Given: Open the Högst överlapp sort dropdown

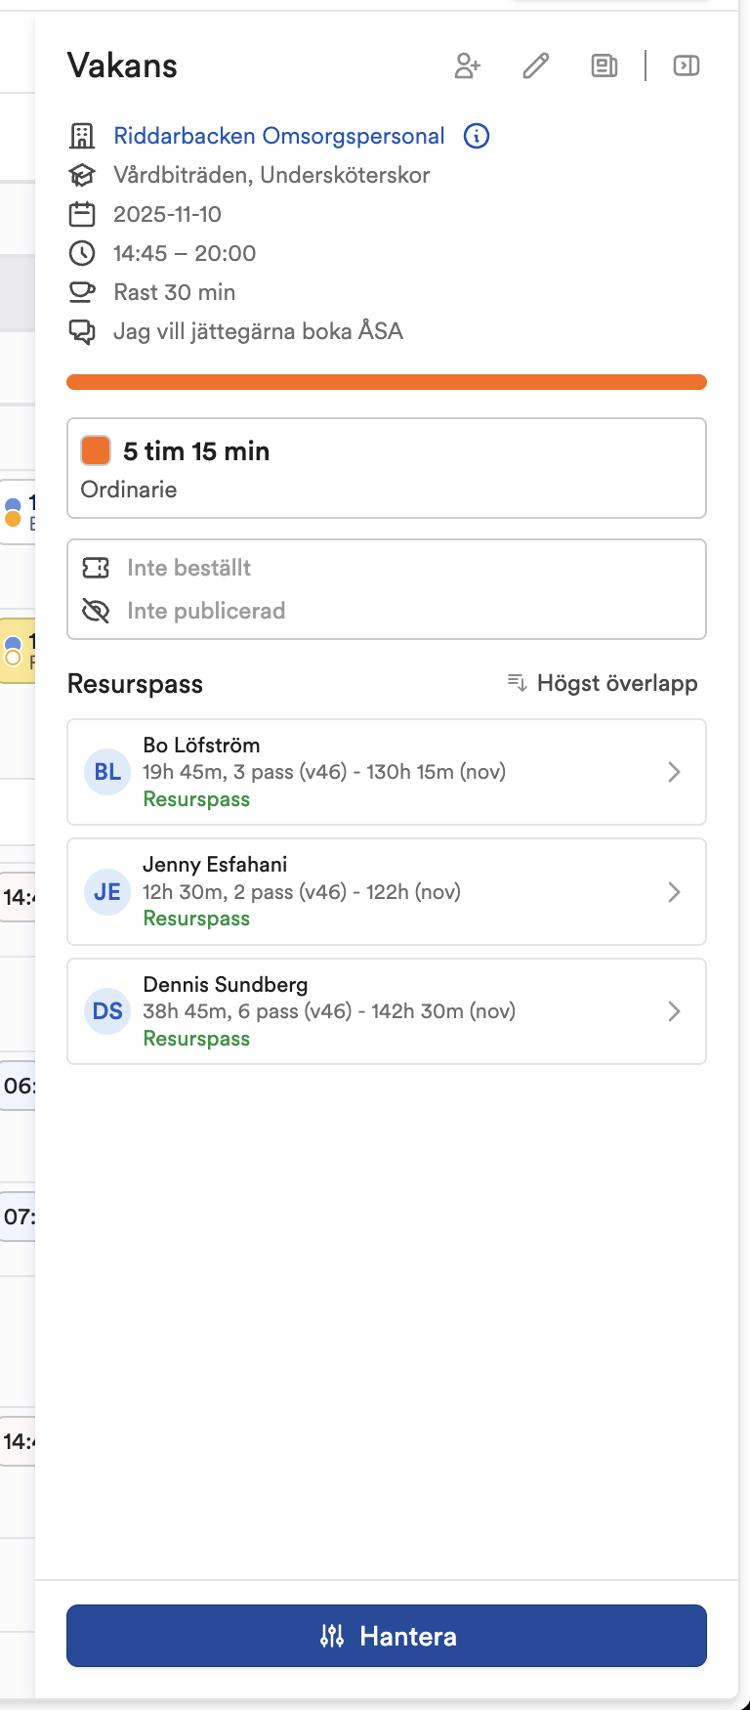Looking at the screenshot, I should pyautogui.click(x=603, y=683).
